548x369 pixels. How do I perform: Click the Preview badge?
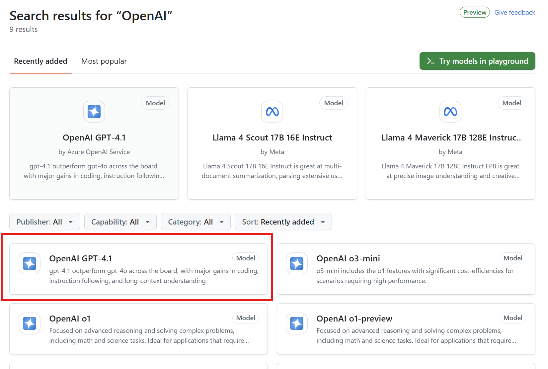tap(475, 12)
